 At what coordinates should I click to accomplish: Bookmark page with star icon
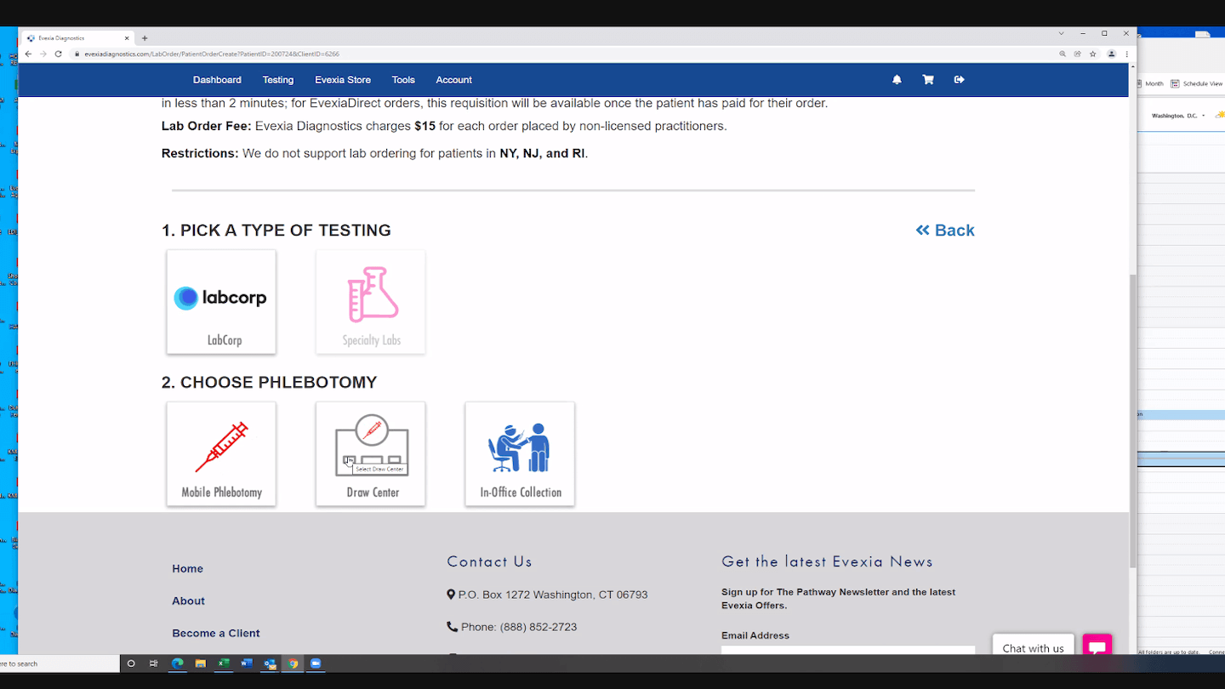click(x=1093, y=54)
